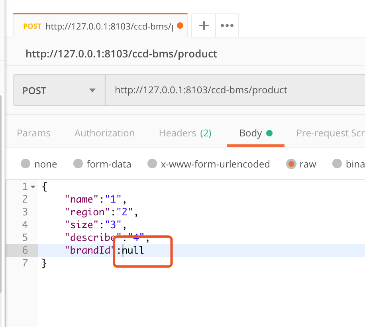Open a new request tab with plus icon
Screen dimensions: 365x327
(x=204, y=26)
